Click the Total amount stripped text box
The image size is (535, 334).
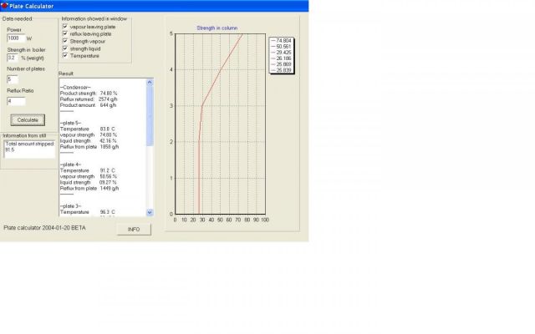[x=29, y=147]
